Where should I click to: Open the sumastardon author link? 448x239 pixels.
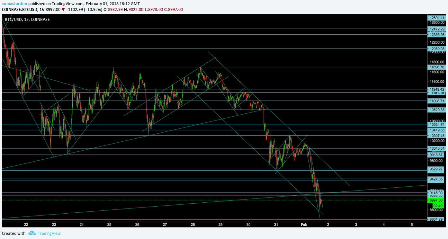click(14, 4)
